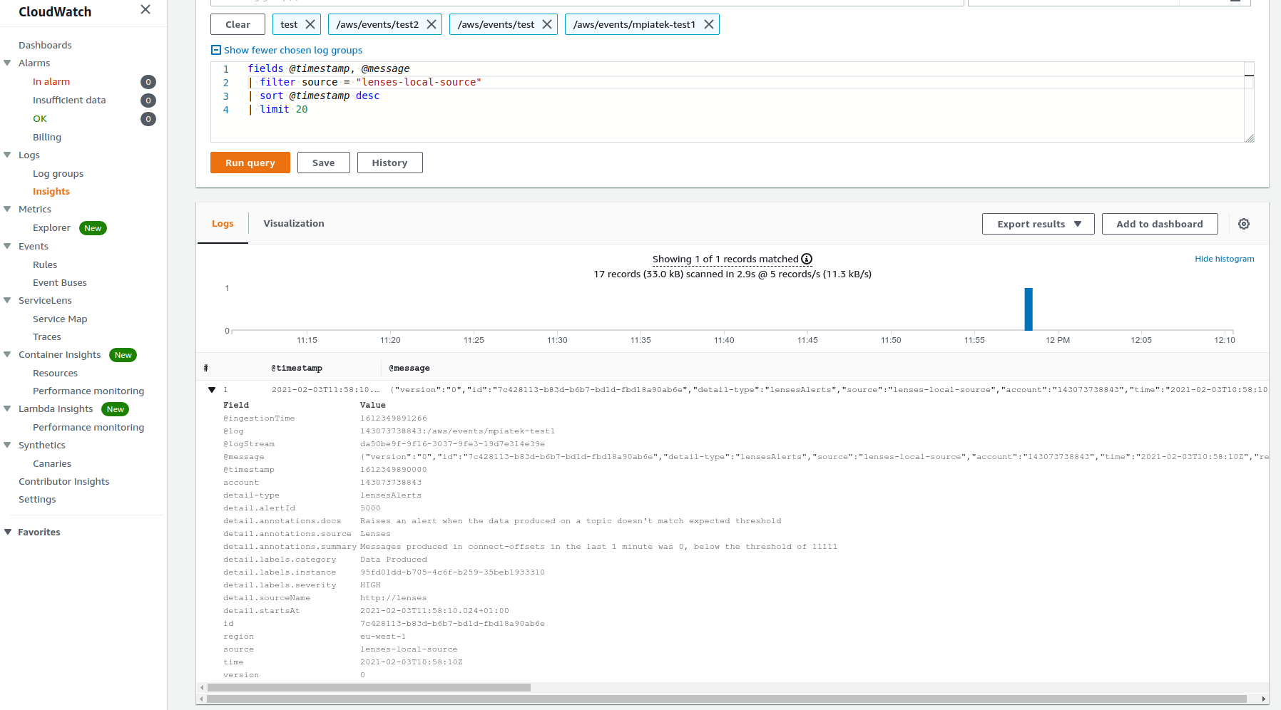Viewport: 1281px width, 710px height.
Task: Click the info icon beside records matched
Action: pyautogui.click(x=807, y=259)
